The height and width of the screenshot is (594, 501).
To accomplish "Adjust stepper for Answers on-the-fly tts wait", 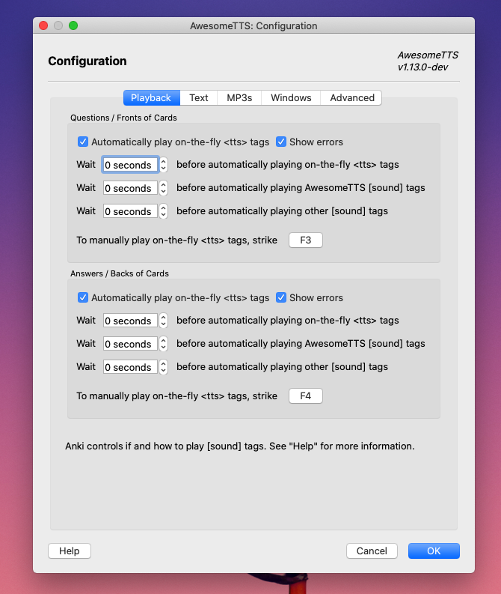I will (163, 321).
